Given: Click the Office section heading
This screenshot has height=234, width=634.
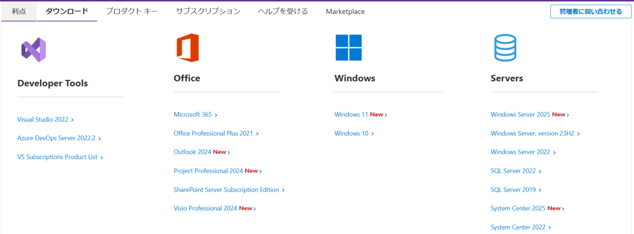Looking at the screenshot, I should point(187,78).
